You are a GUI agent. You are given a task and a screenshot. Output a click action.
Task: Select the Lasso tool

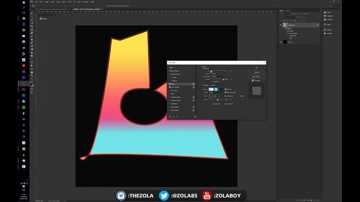point(31,20)
